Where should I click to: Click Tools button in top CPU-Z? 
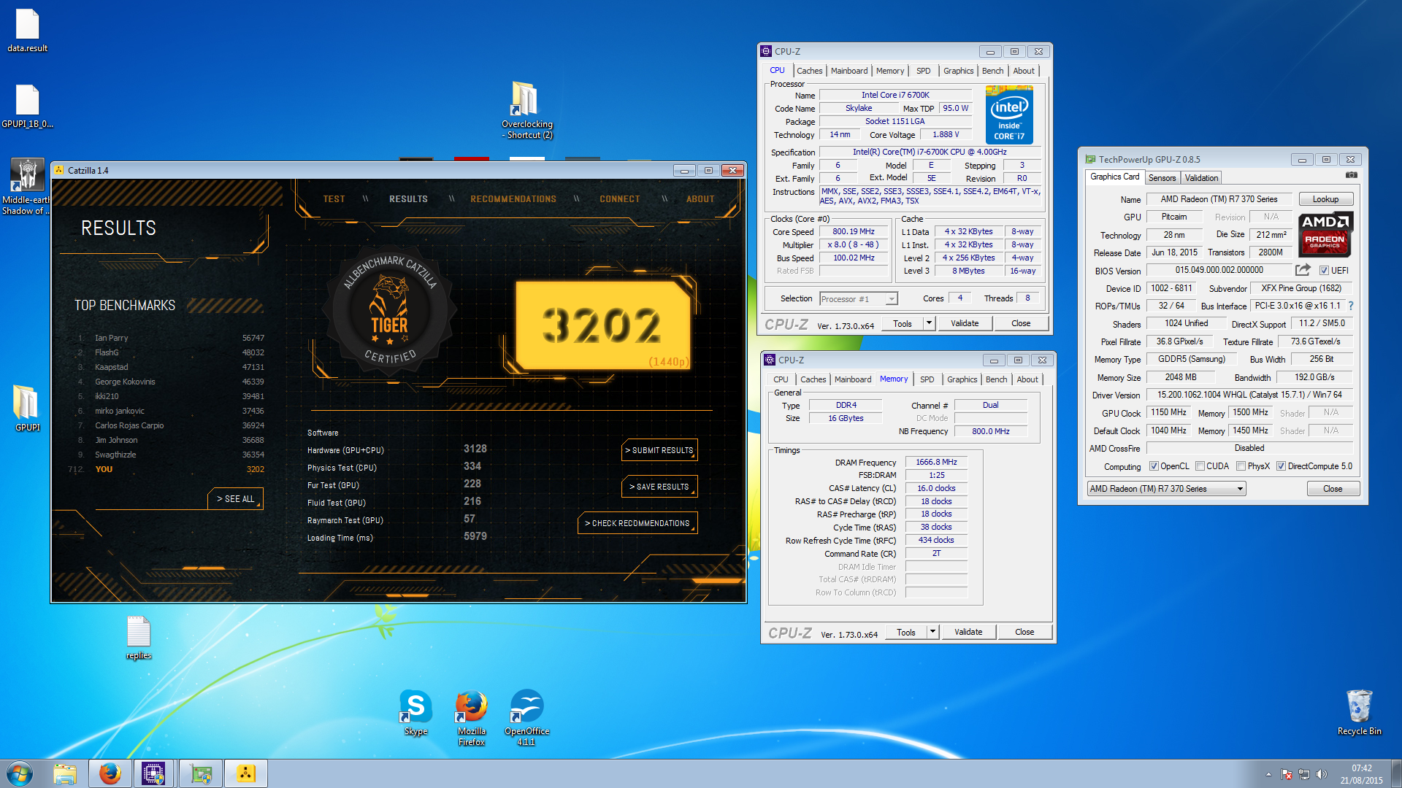[903, 323]
